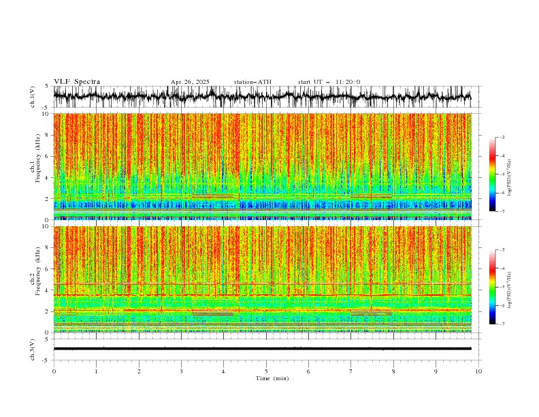Click the upper color bar legend
This screenshot has width=539, height=417.
point(492,174)
